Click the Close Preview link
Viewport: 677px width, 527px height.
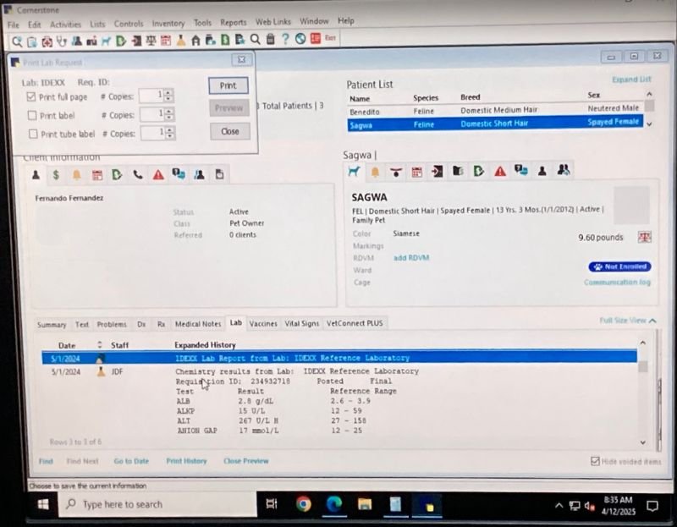coord(246,461)
